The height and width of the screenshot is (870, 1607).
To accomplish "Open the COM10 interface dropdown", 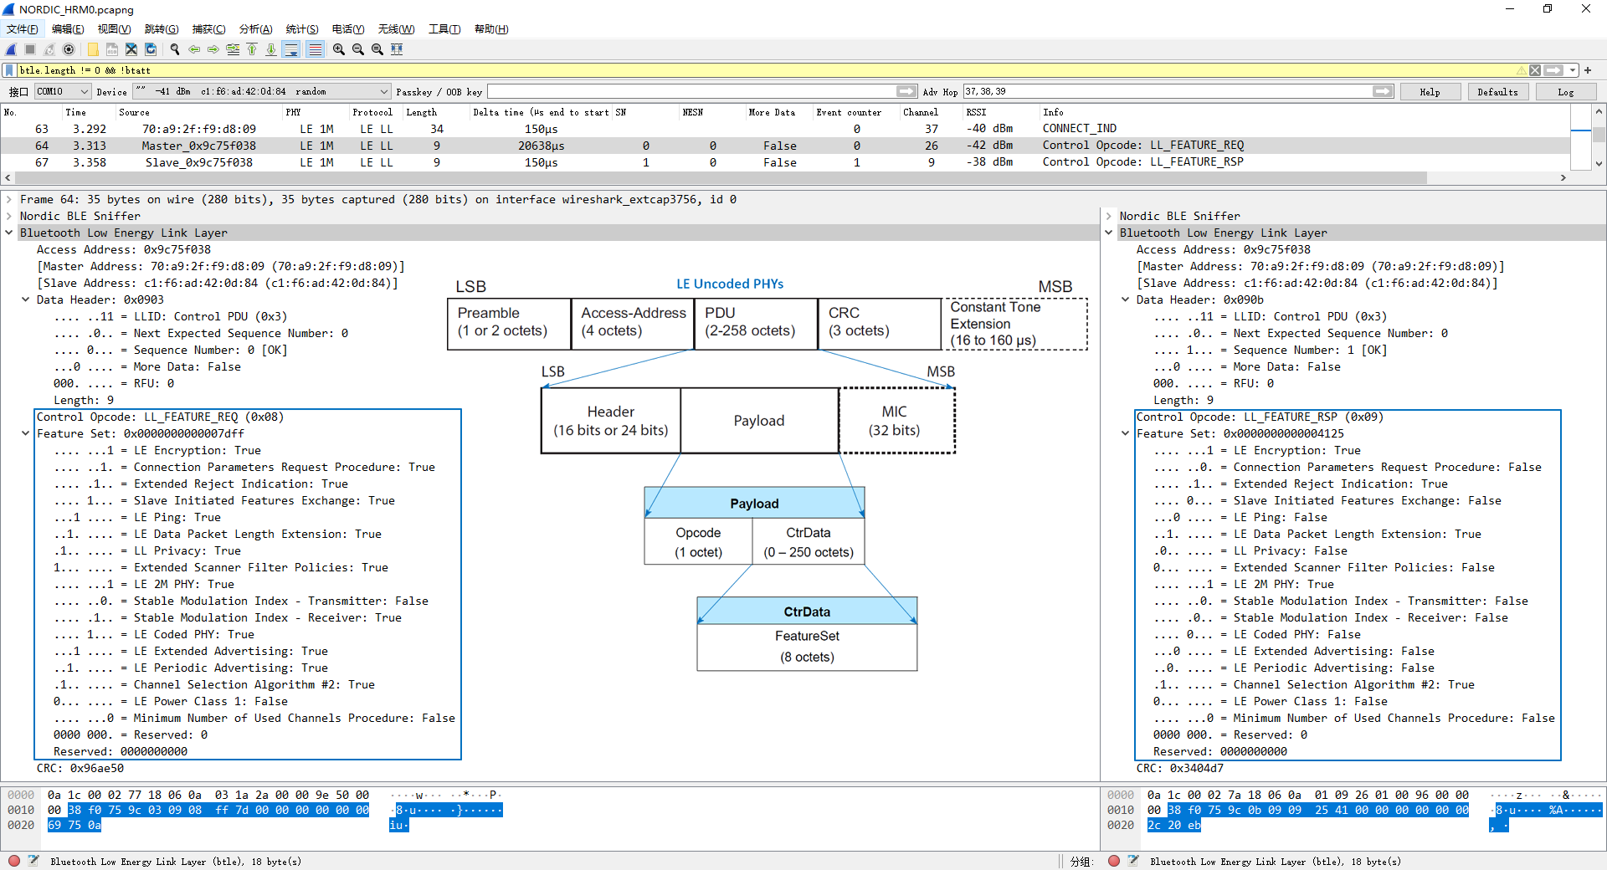I will [x=84, y=91].
